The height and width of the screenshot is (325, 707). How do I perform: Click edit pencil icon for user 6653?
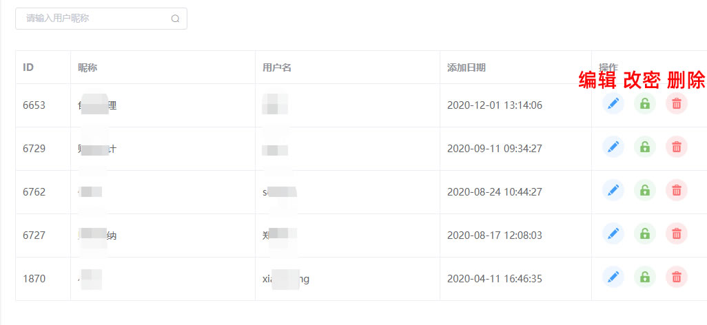pyautogui.click(x=613, y=104)
